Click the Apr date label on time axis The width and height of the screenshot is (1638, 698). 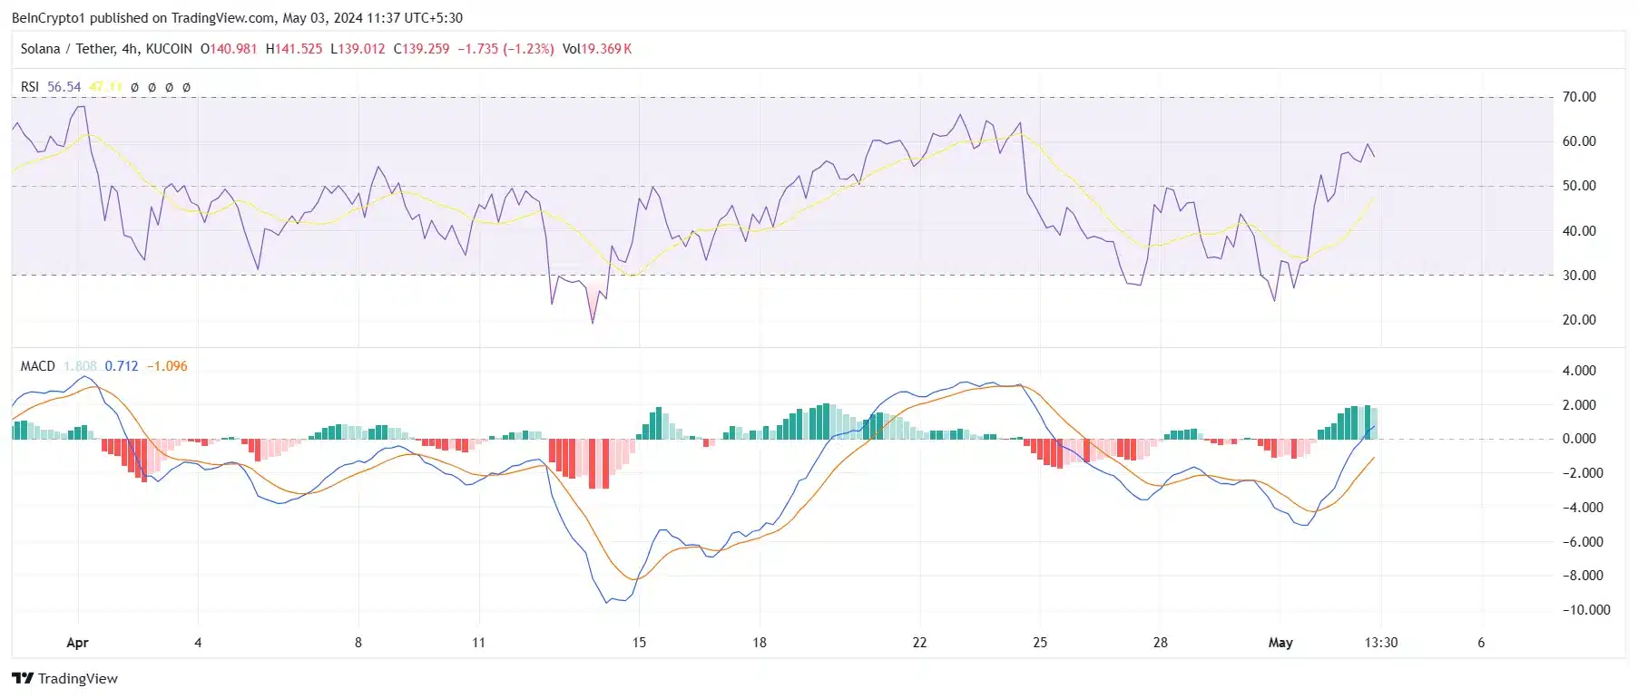(78, 643)
